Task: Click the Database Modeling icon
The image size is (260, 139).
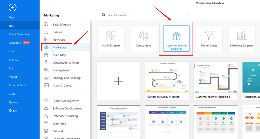Action: (46, 116)
